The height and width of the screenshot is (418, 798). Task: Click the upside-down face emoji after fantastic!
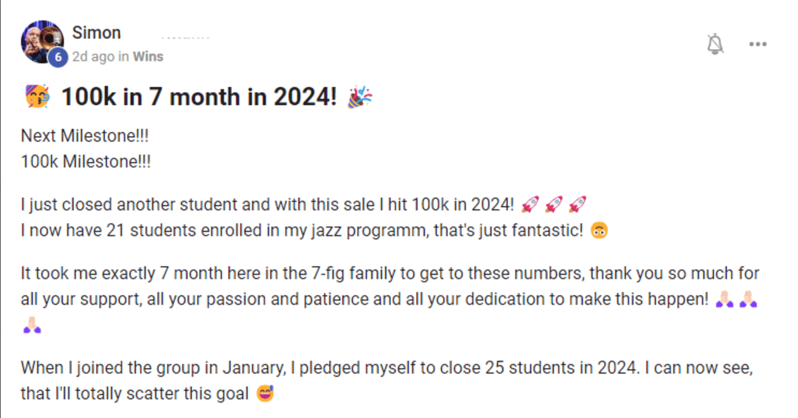599,231
